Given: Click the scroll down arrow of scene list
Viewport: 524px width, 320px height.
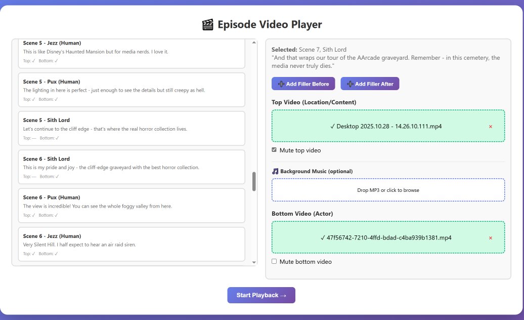Looking at the screenshot, I should pos(254,262).
